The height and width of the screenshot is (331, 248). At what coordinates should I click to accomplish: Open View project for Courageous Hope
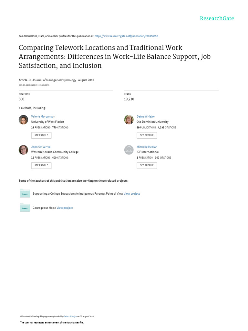coord(65,208)
